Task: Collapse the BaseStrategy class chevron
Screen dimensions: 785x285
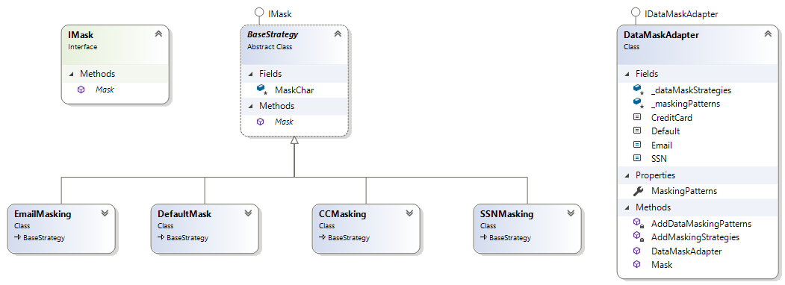Action: coord(338,34)
